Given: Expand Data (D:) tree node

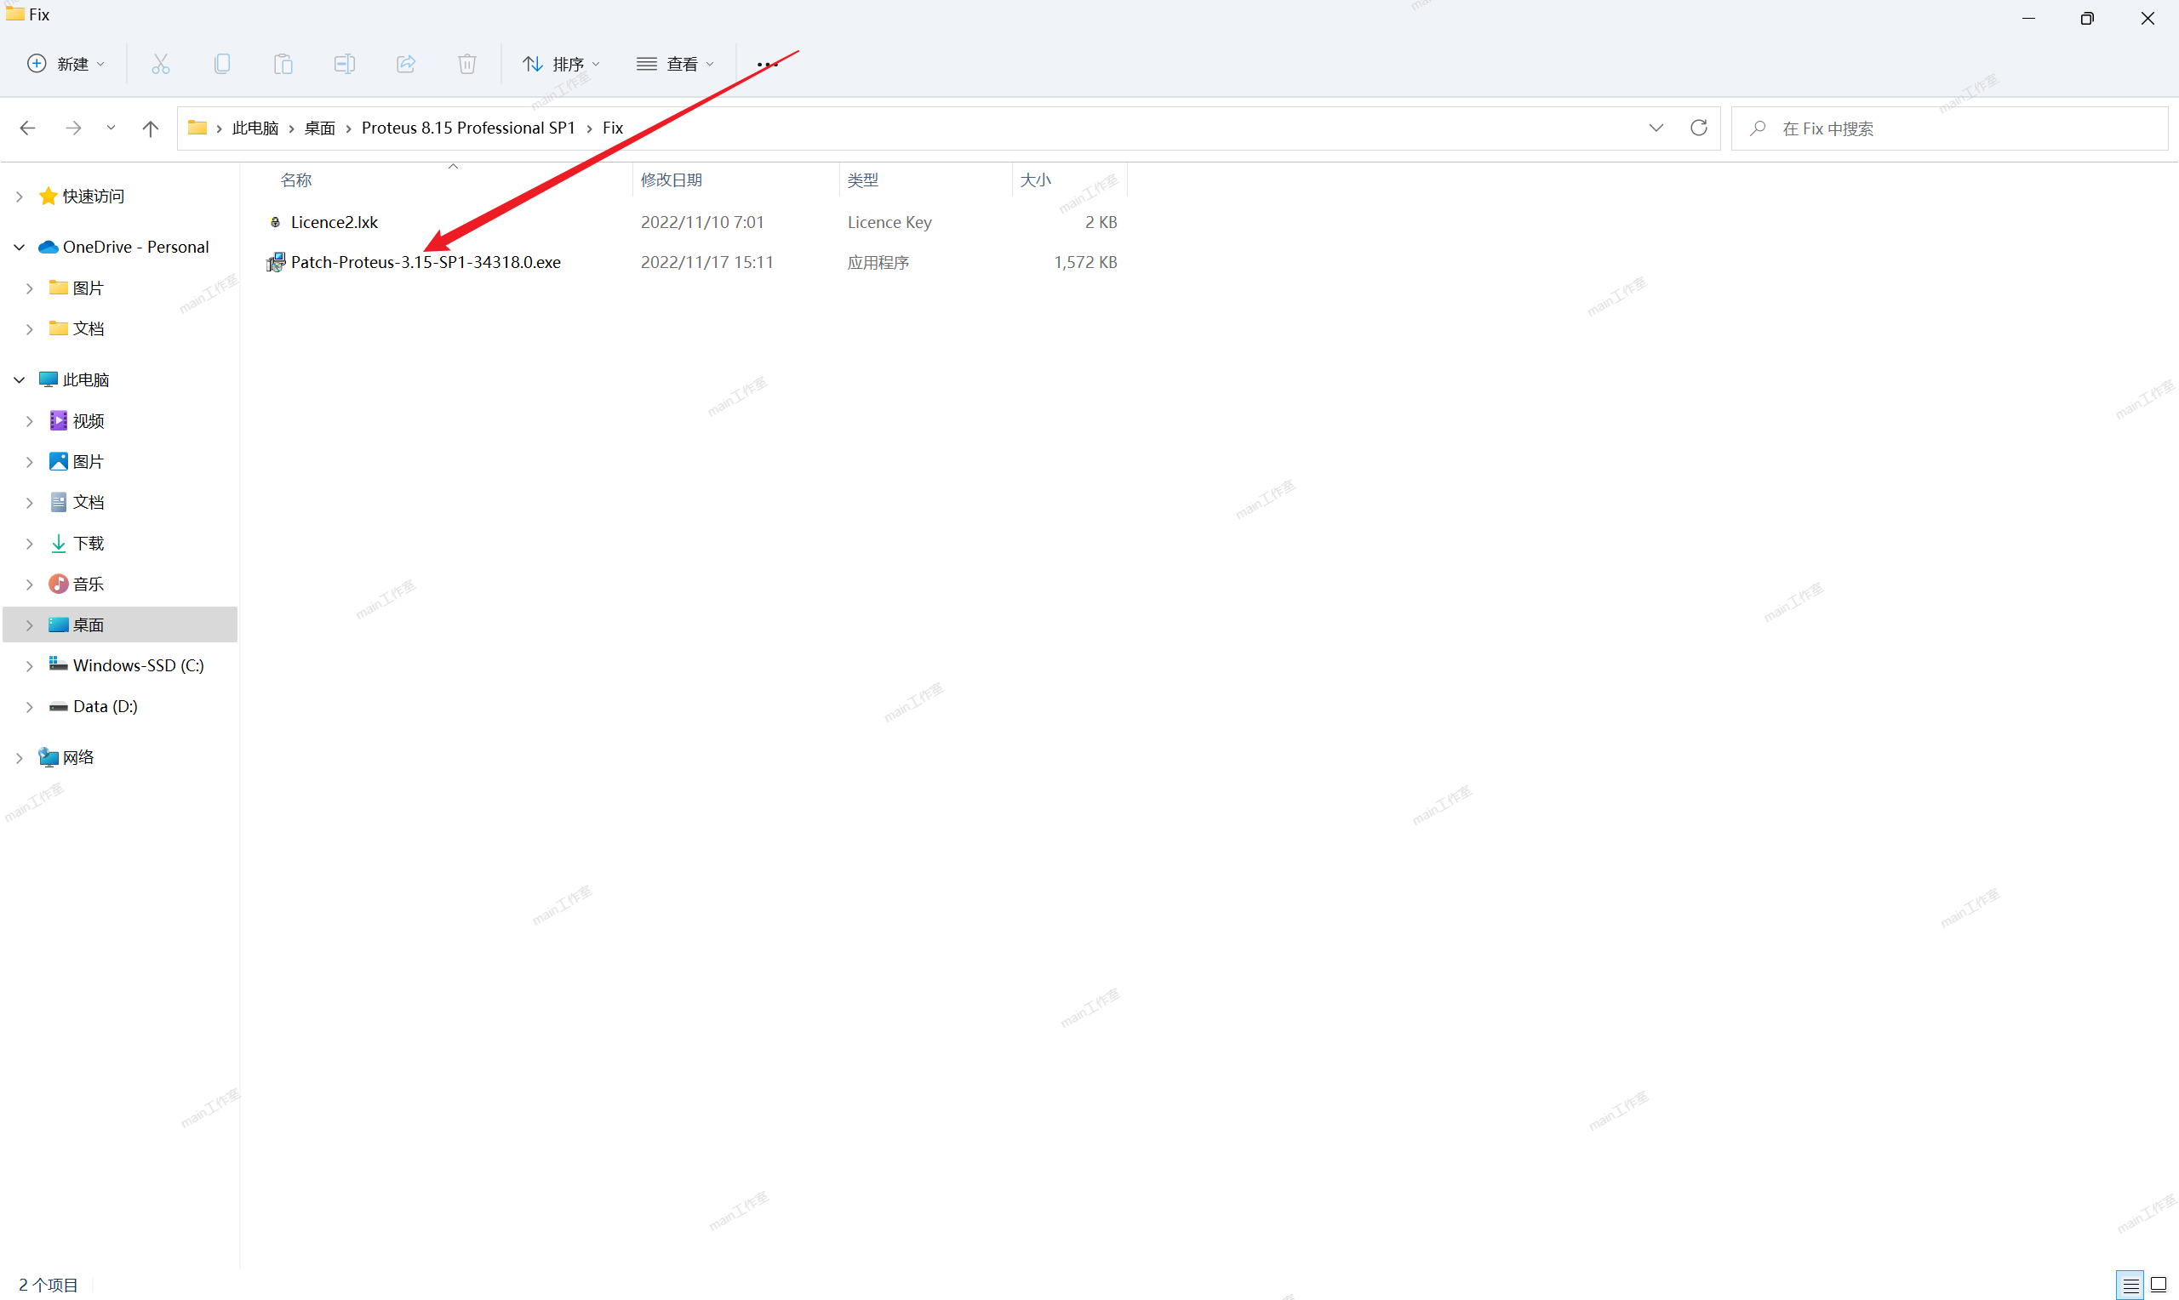Looking at the screenshot, I should pos(30,707).
